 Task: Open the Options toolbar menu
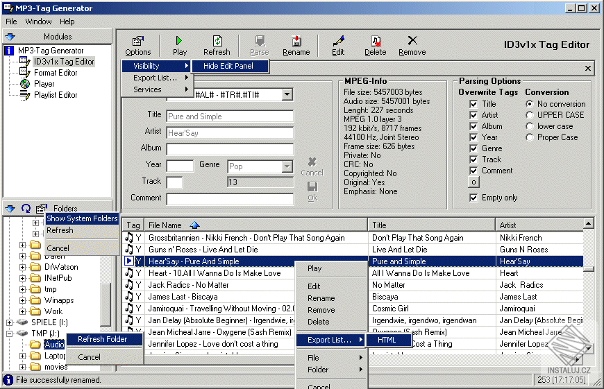pos(138,45)
